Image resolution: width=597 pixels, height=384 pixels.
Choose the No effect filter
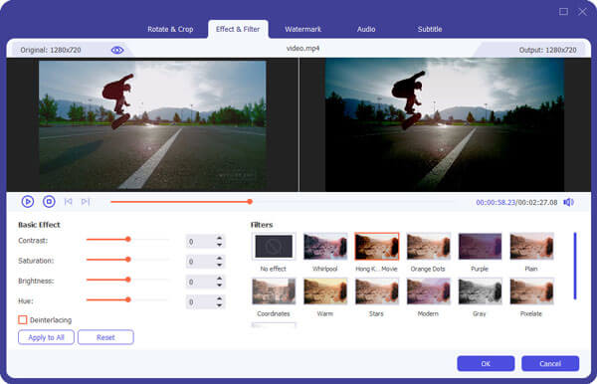click(274, 247)
